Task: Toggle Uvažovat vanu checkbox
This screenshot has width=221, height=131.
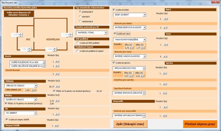Action: 115,33
